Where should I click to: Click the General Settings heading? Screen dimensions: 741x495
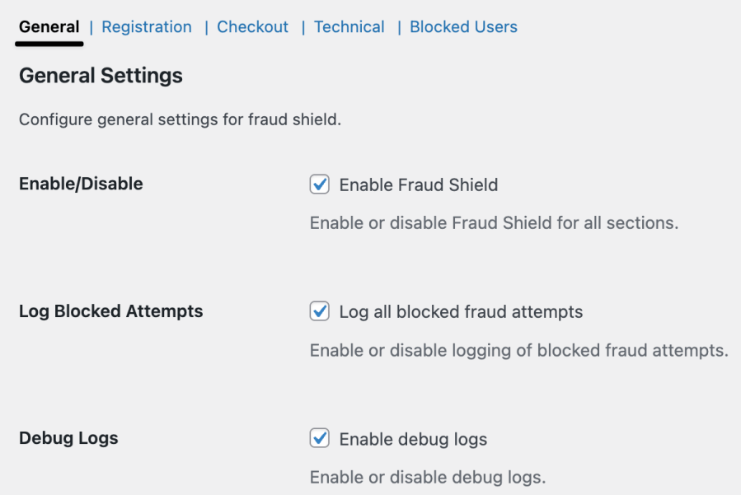101,76
